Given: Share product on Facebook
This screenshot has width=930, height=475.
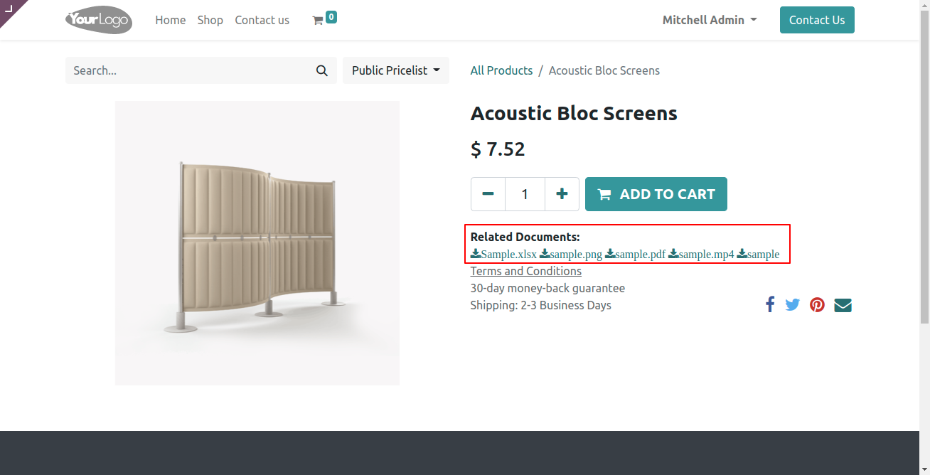Looking at the screenshot, I should (x=770, y=305).
